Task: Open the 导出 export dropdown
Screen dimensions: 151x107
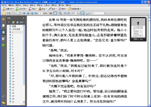Action: pos(33,9)
